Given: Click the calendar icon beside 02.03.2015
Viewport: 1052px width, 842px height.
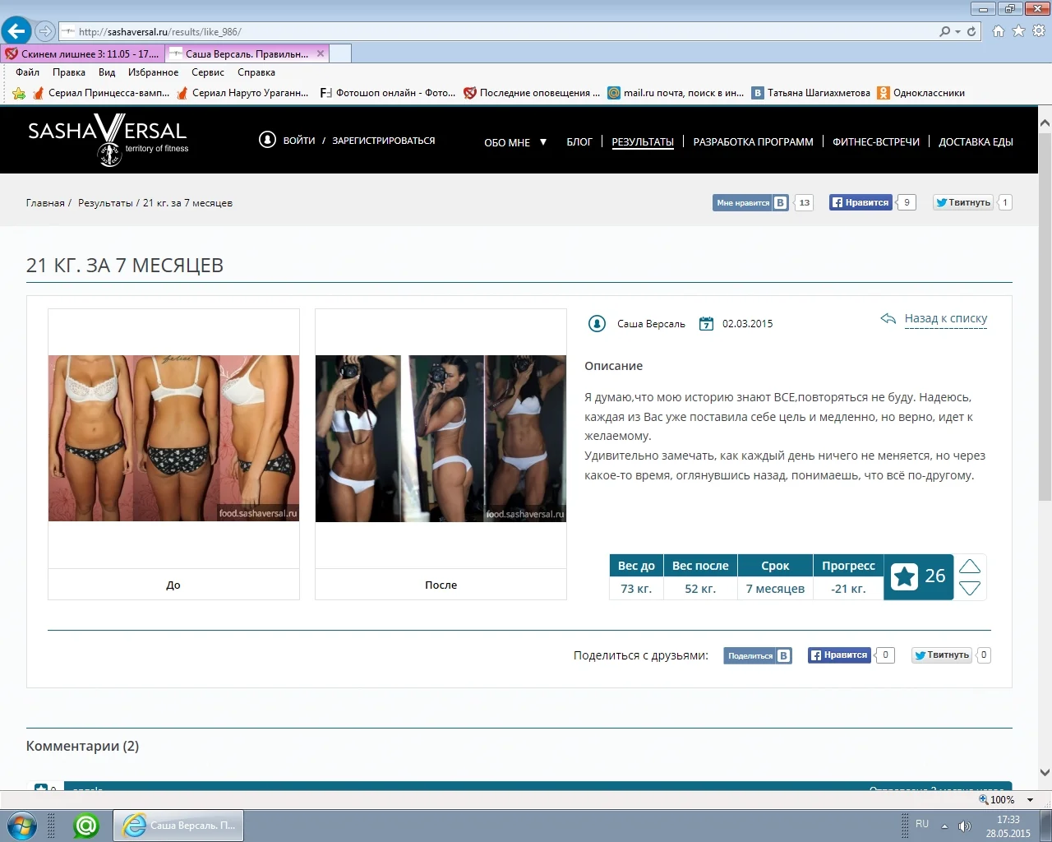Looking at the screenshot, I should 706,324.
